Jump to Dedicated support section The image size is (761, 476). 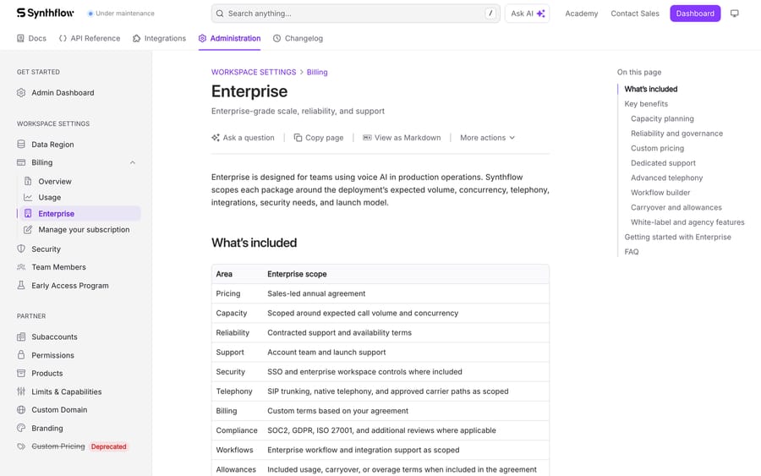point(663,163)
